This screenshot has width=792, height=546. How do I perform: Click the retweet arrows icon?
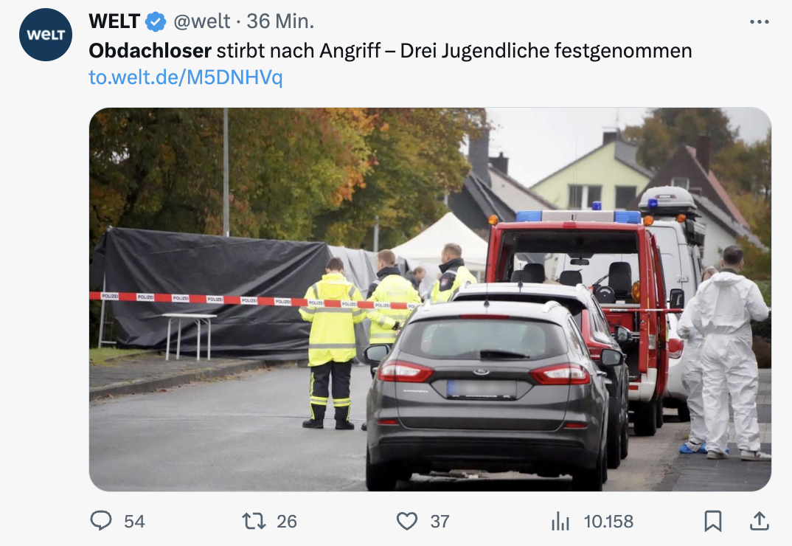click(254, 521)
